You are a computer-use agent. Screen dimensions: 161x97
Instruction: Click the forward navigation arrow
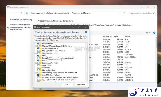point(14,13)
